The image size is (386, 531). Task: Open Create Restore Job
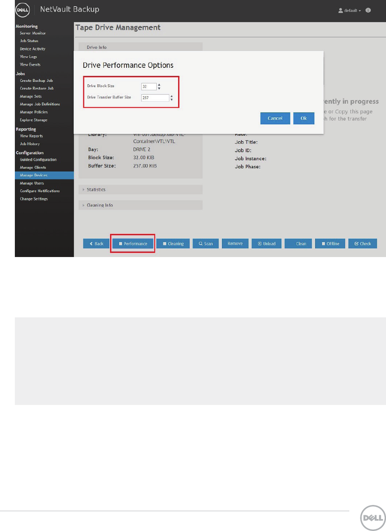[x=37, y=88]
